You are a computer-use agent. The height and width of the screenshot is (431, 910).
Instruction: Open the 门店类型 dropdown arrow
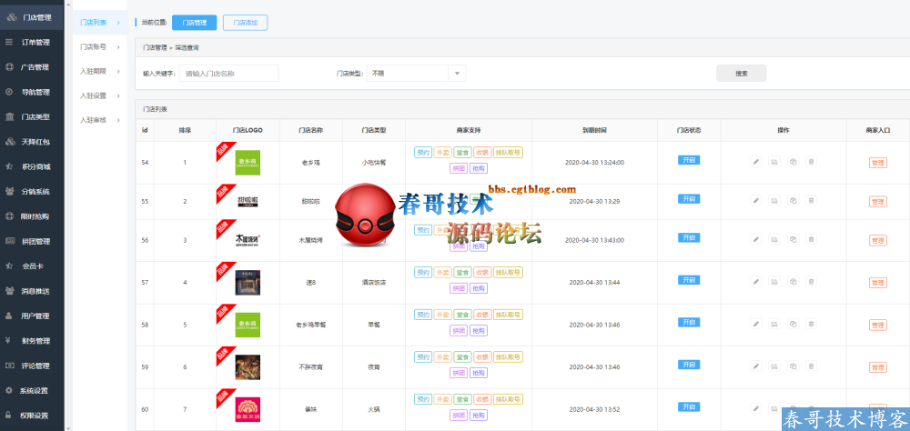457,73
